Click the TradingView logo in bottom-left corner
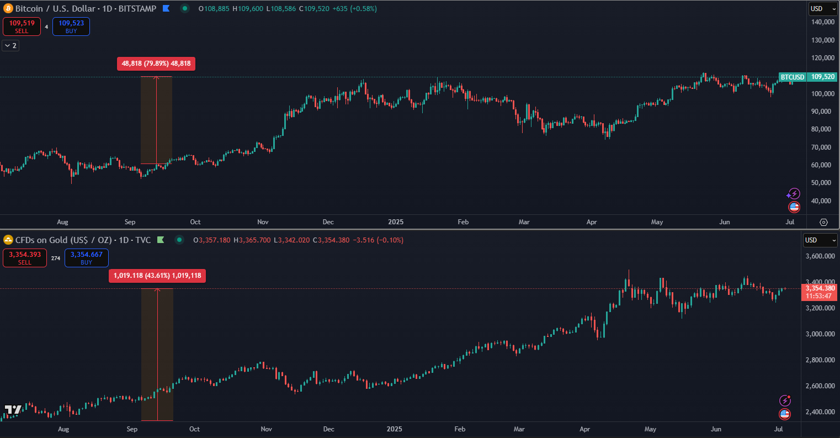840x438 pixels. click(x=13, y=410)
